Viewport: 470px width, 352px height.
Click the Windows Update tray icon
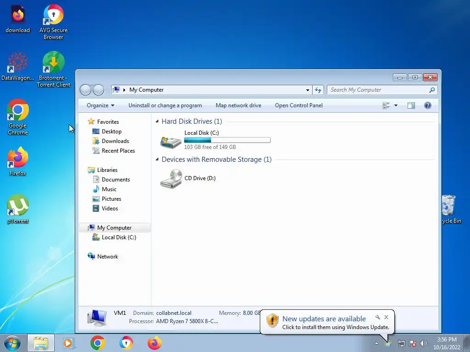[388, 343]
